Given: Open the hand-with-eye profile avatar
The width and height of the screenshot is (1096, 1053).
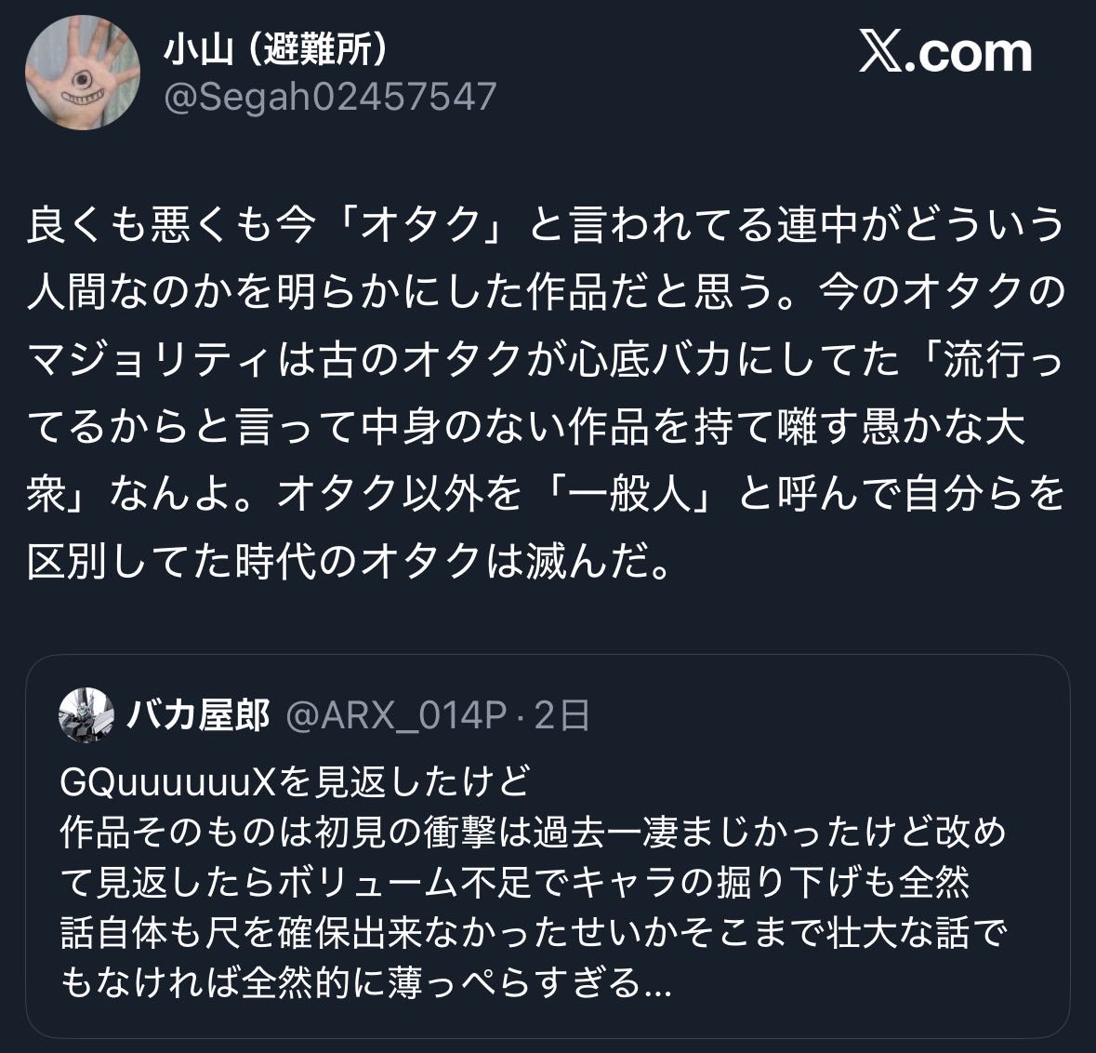Looking at the screenshot, I should pyautogui.click(x=83, y=72).
